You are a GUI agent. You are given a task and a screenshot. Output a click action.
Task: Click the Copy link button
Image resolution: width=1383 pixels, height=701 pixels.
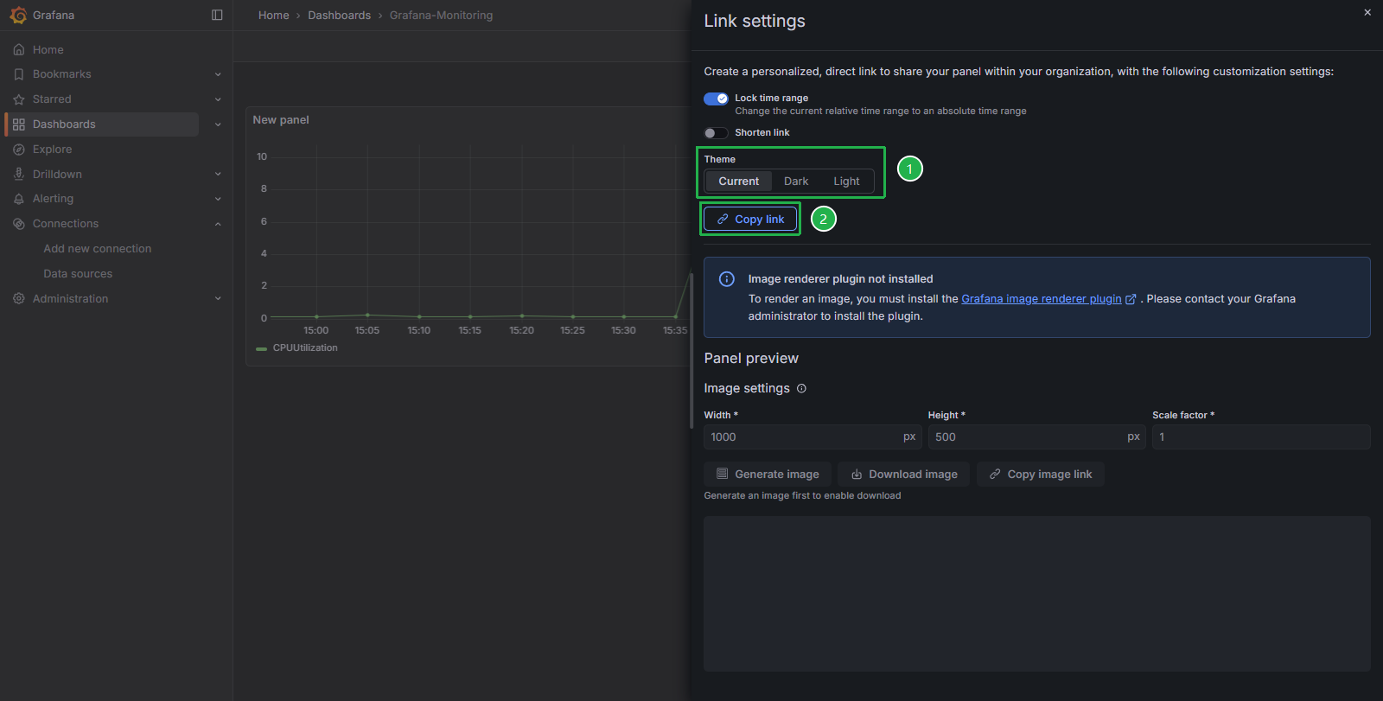click(750, 220)
